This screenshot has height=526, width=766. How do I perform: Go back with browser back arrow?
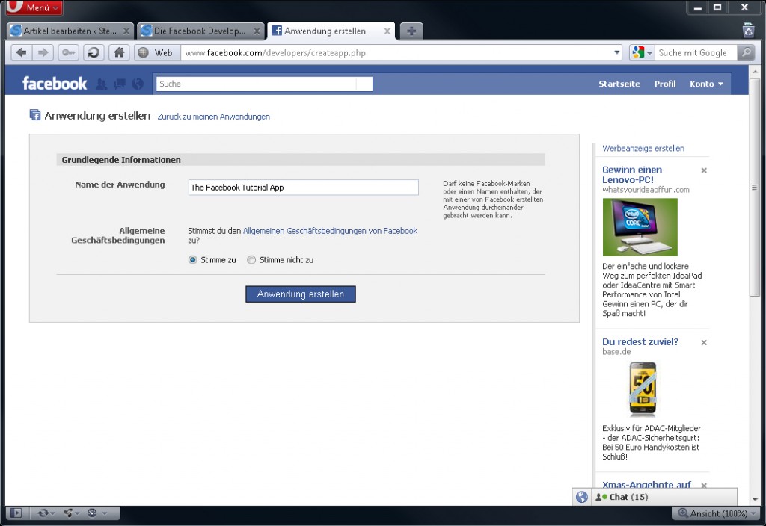coord(21,52)
